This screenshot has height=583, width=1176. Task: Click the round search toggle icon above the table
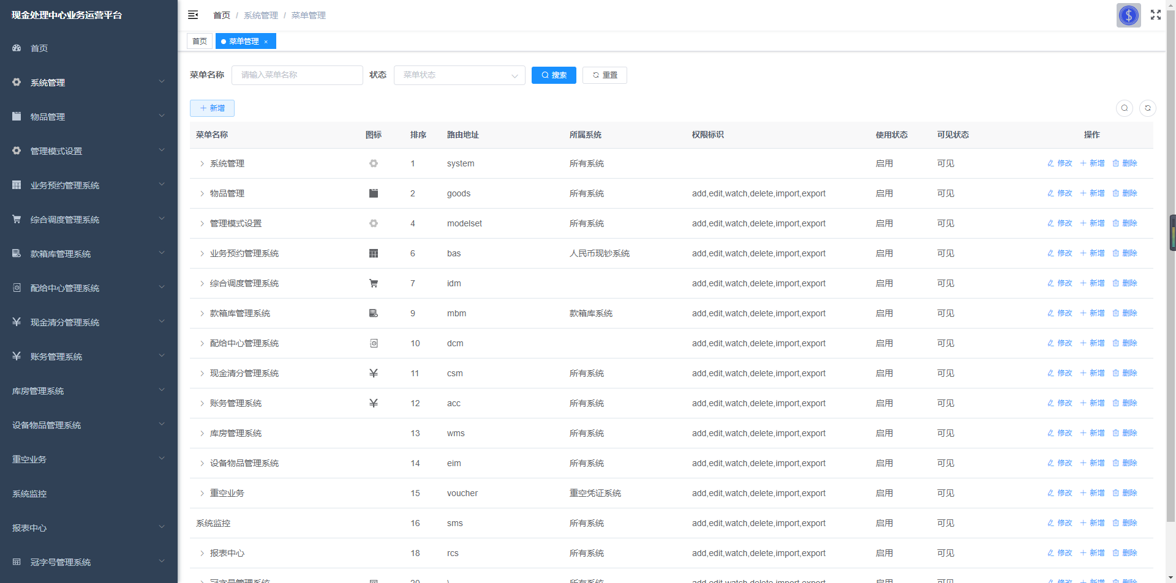click(x=1125, y=108)
